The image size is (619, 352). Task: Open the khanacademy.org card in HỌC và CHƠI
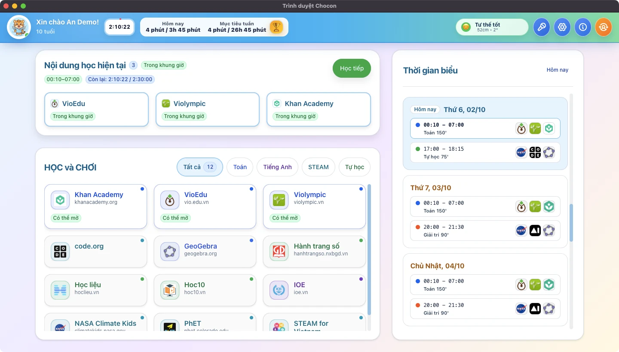click(x=96, y=207)
